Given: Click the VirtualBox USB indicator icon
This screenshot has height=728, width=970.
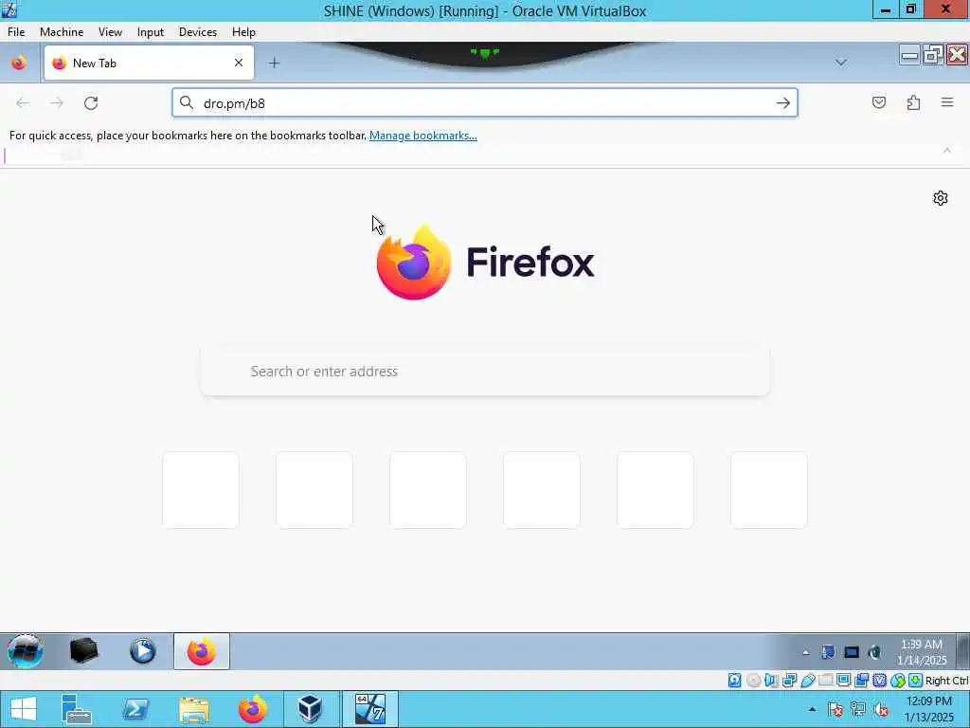Looking at the screenshot, I should click(807, 681).
